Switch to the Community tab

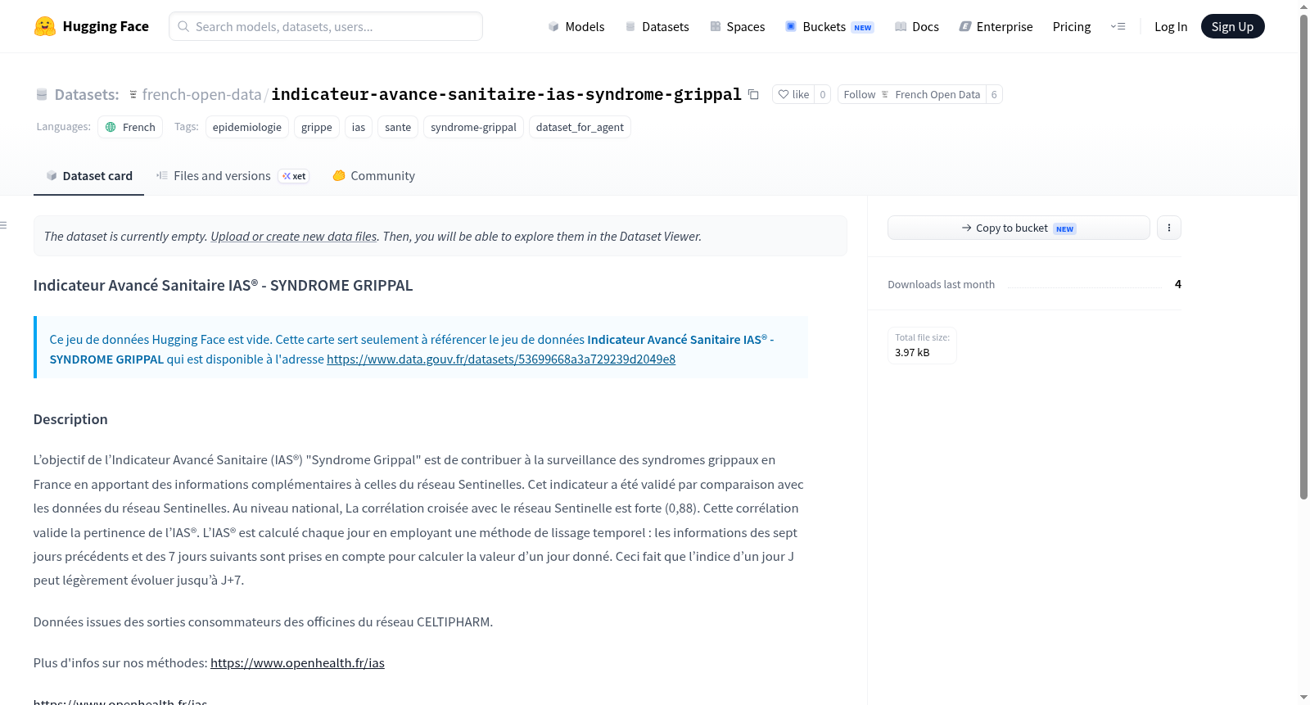point(373,175)
